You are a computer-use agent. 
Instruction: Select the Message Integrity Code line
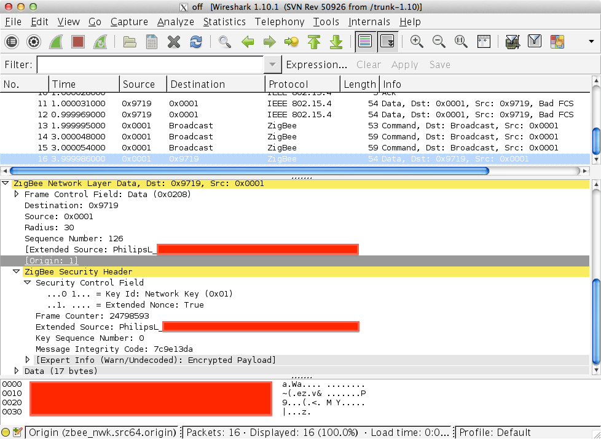coord(114,349)
